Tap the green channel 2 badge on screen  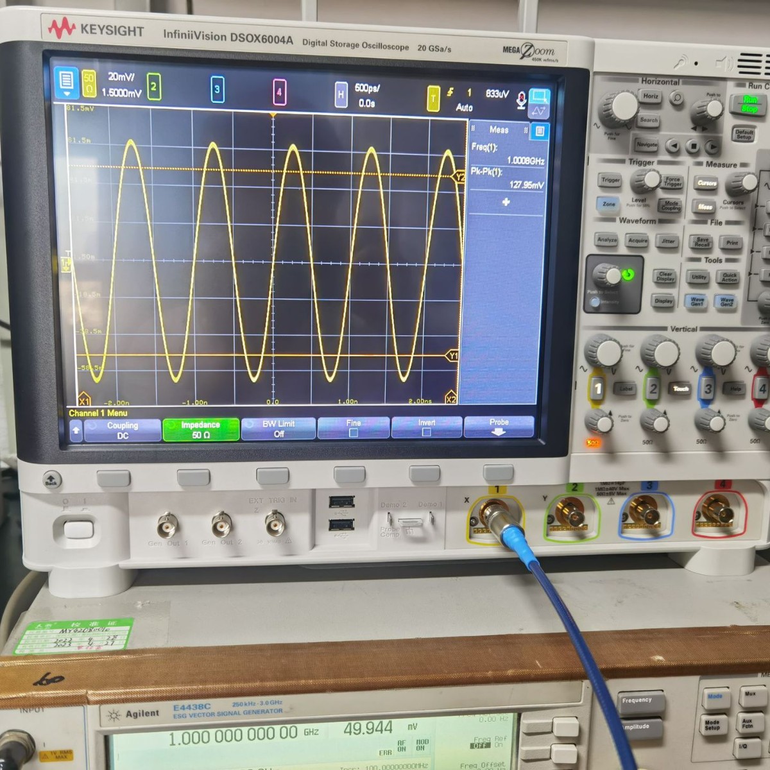(x=153, y=86)
